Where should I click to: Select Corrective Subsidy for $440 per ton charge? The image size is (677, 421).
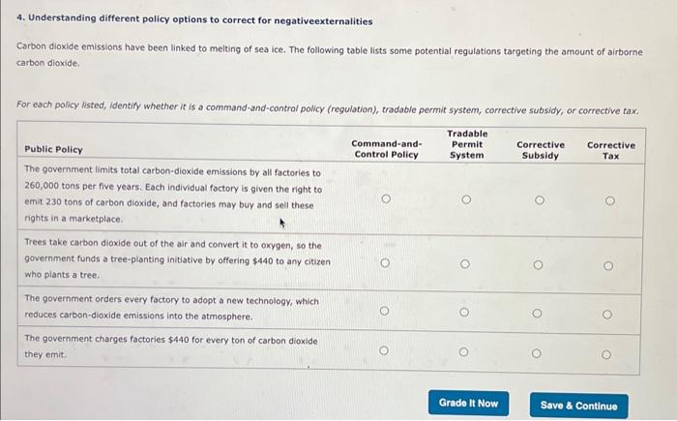[x=538, y=353]
